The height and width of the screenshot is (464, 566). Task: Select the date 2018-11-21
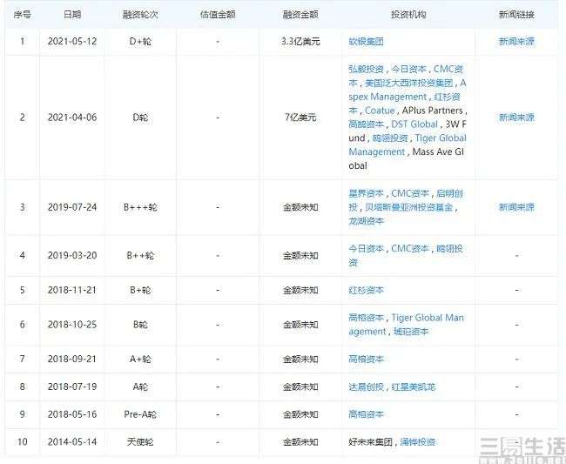pos(72,290)
